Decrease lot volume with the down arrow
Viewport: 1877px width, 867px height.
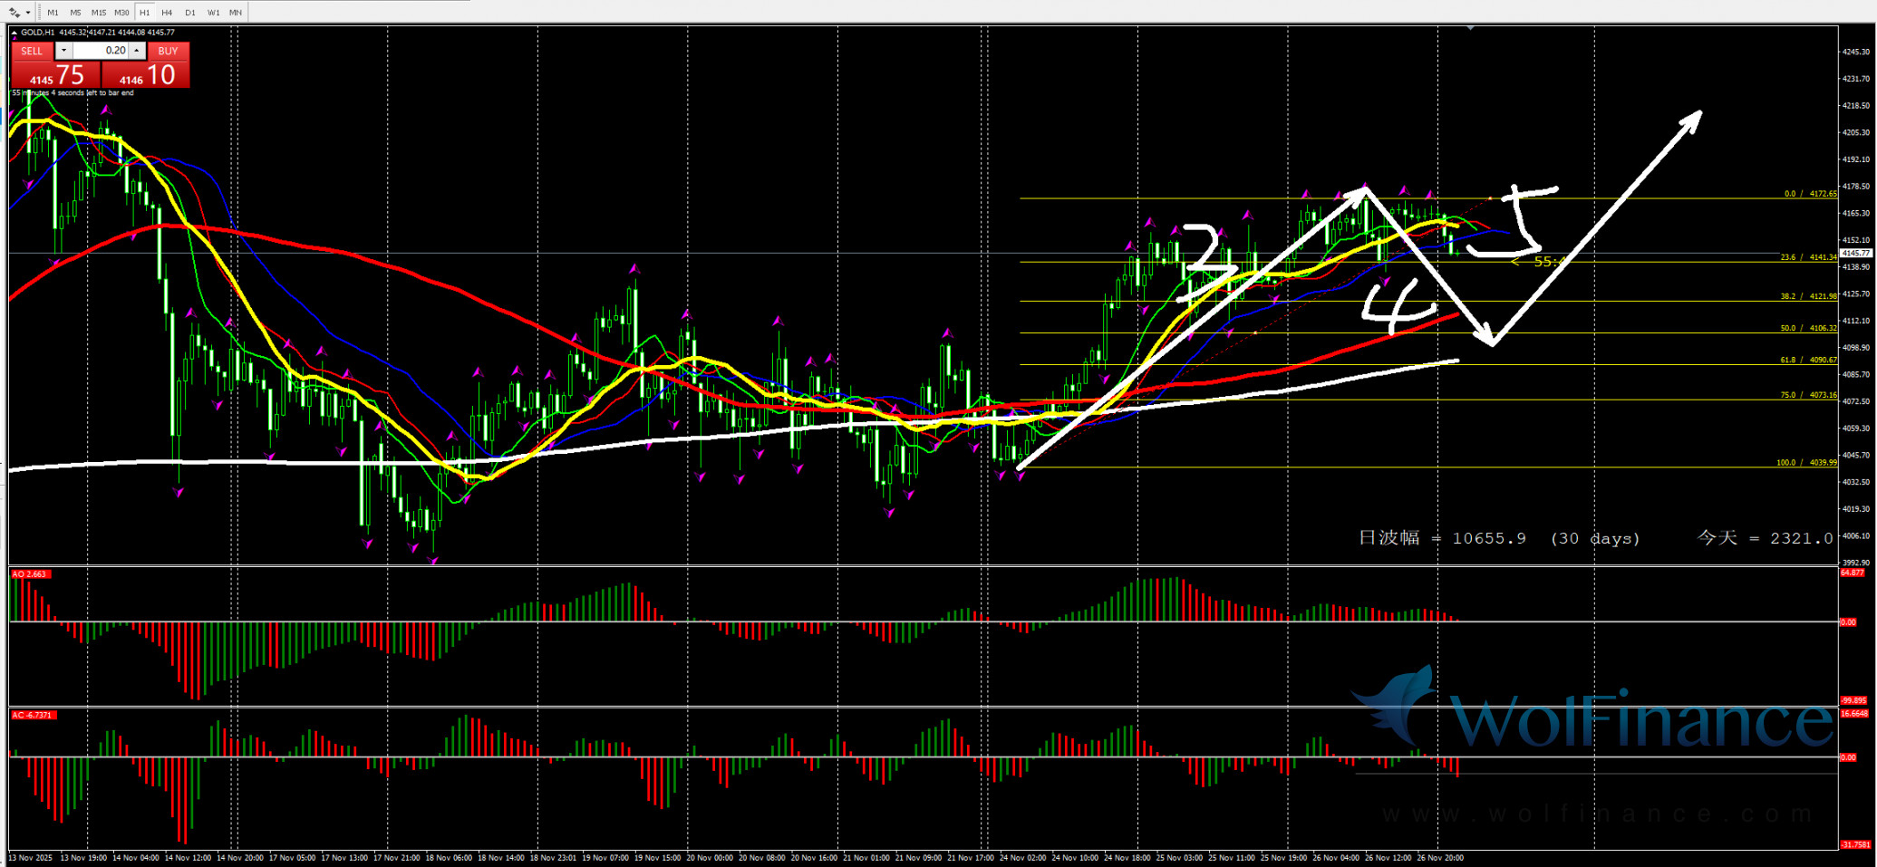tap(63, 51)
